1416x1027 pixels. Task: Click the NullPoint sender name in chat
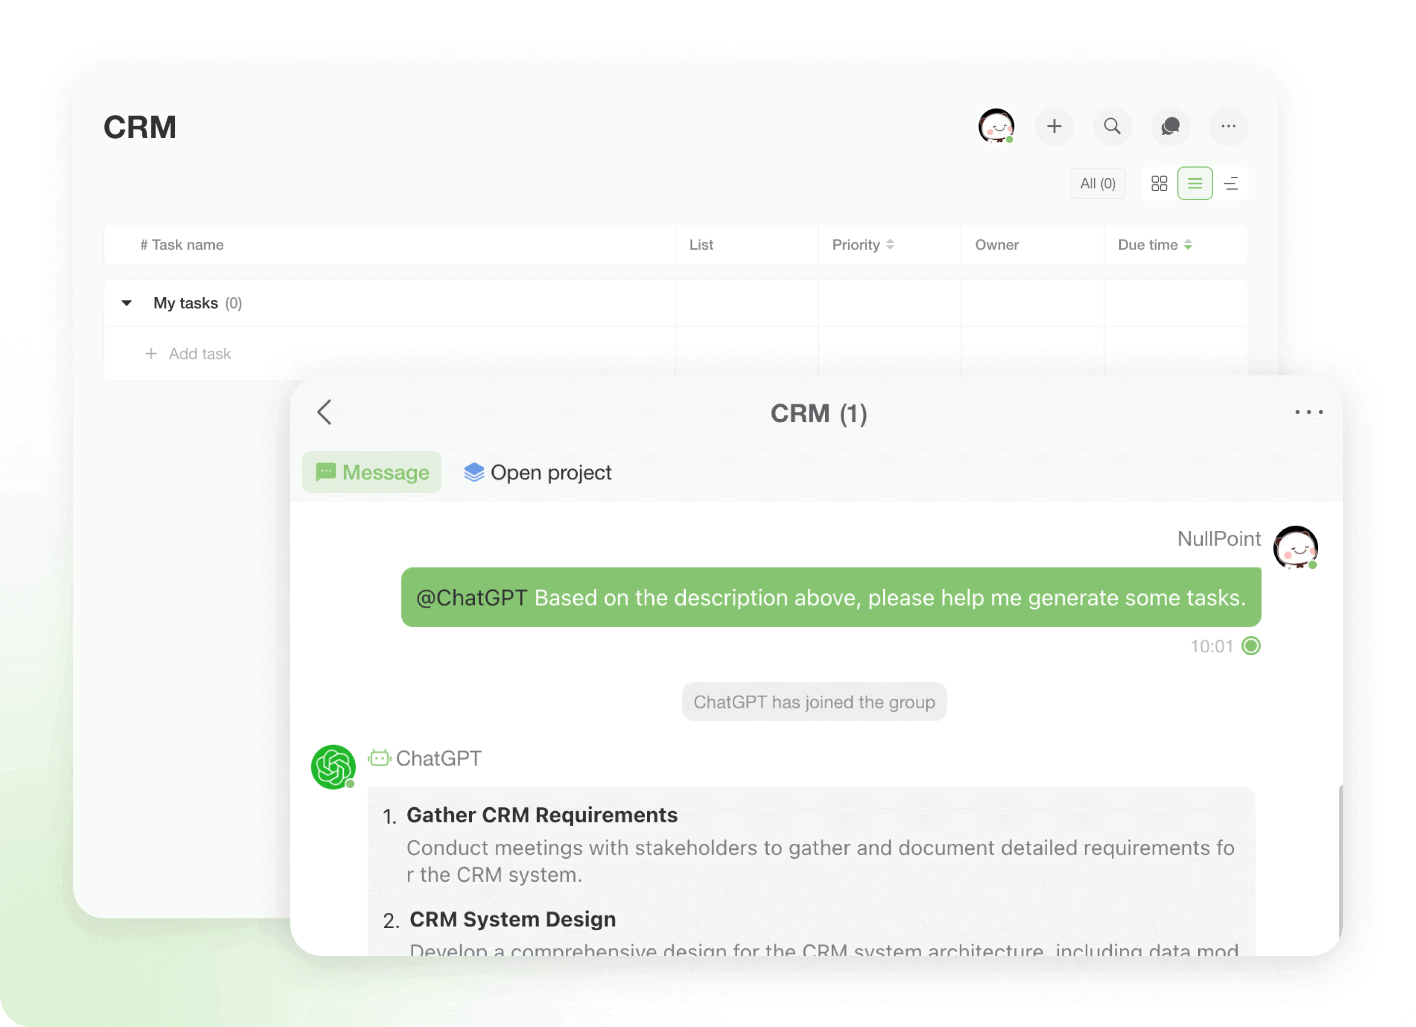tap(1218, 539)
